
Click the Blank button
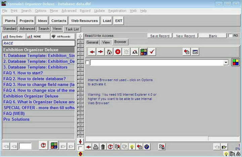point(213,36)
